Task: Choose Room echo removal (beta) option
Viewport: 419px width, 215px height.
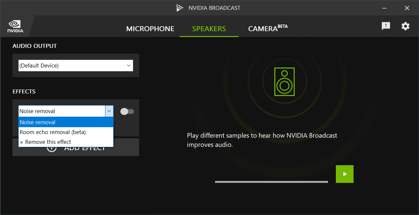Action: 66,132
